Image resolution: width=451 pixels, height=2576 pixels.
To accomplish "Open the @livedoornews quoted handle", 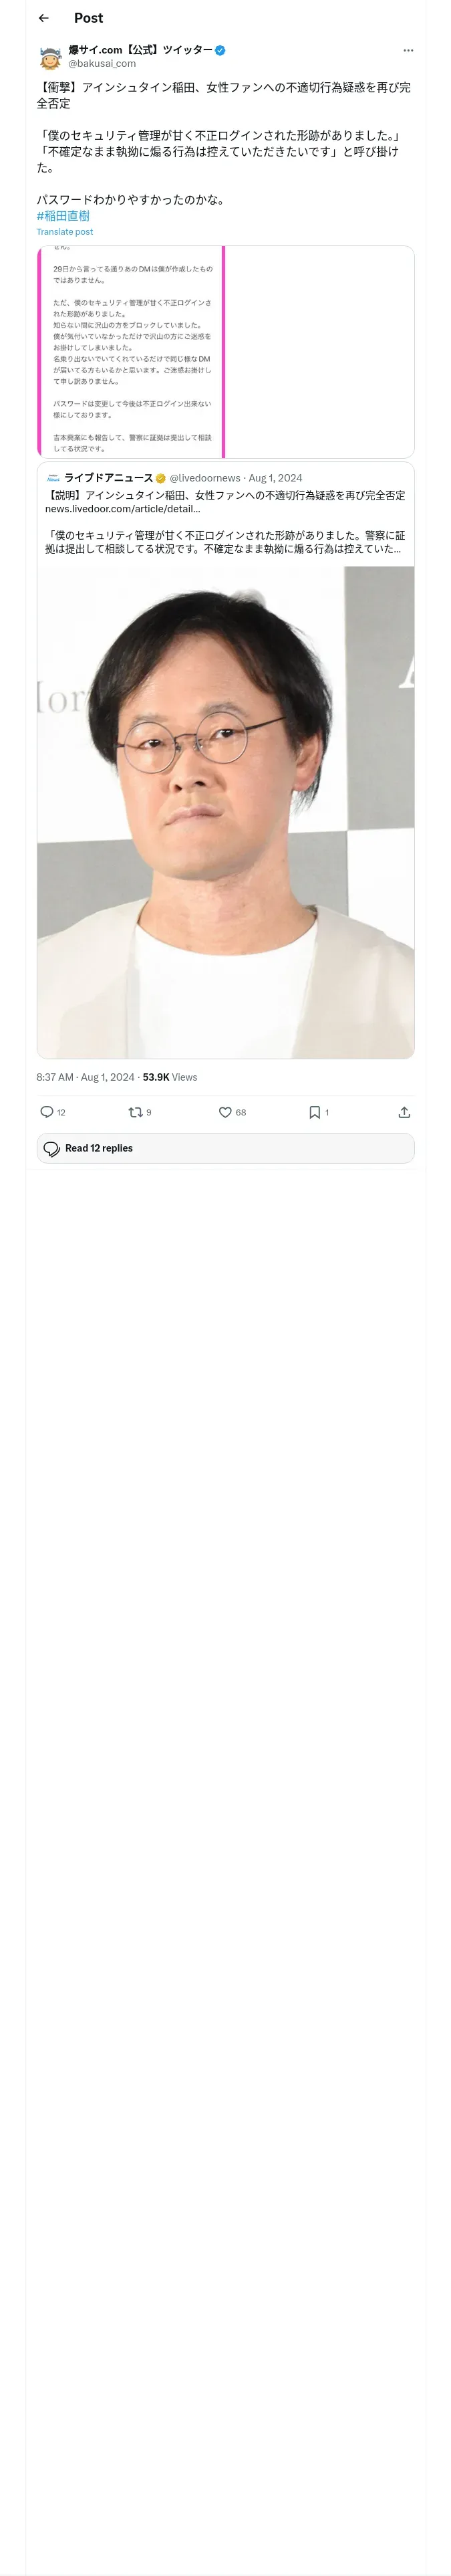I will click(x=205, y=478).
